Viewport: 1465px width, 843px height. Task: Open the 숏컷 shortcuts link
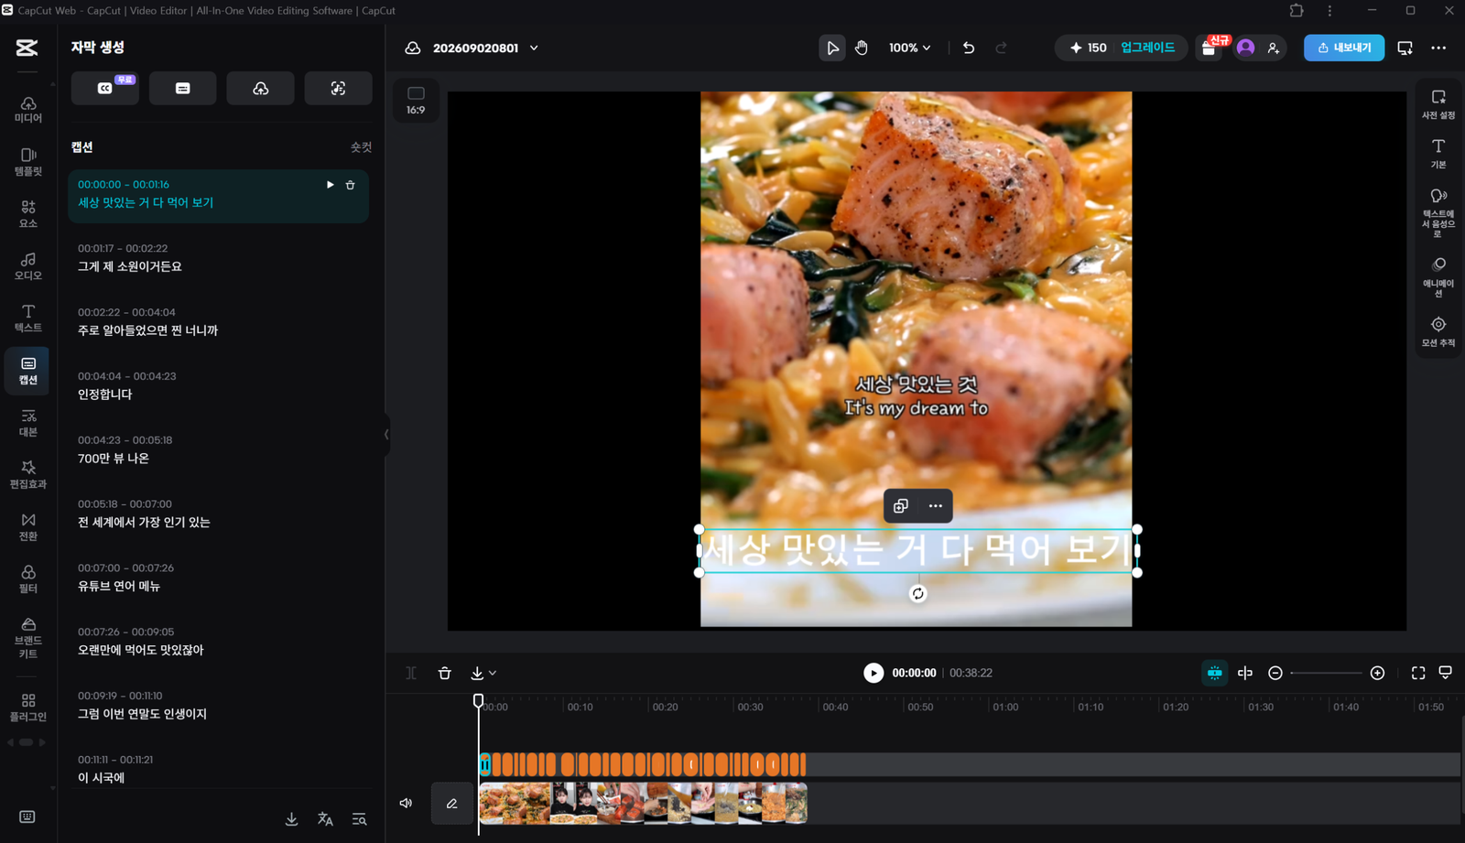point(361,147)
